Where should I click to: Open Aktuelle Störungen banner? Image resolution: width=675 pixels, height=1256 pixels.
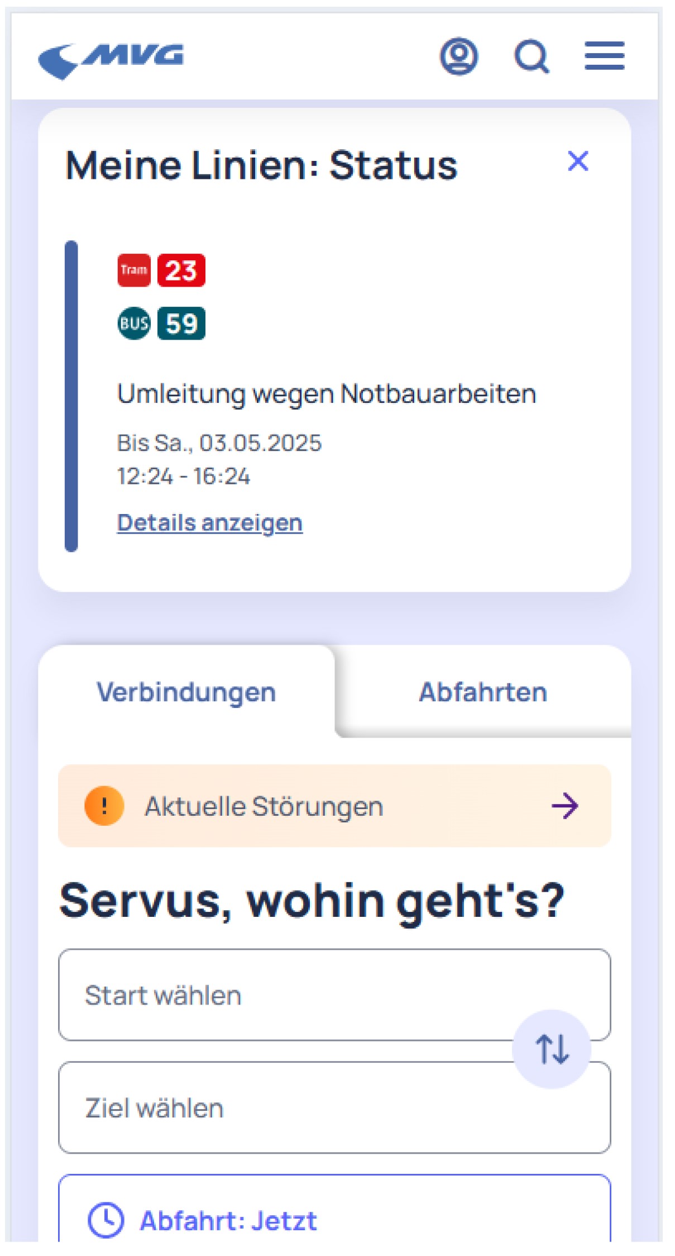tap(334, 806)
